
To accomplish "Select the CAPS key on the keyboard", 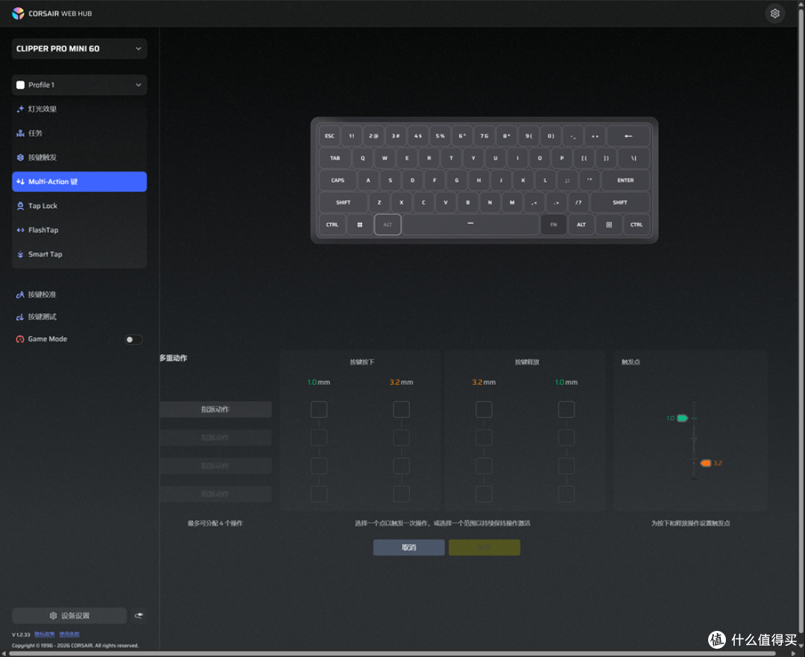I will point(338,180).
